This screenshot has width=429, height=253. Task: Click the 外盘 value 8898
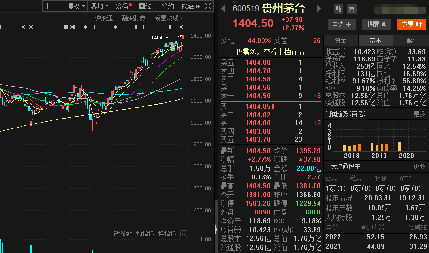point(263,212)
